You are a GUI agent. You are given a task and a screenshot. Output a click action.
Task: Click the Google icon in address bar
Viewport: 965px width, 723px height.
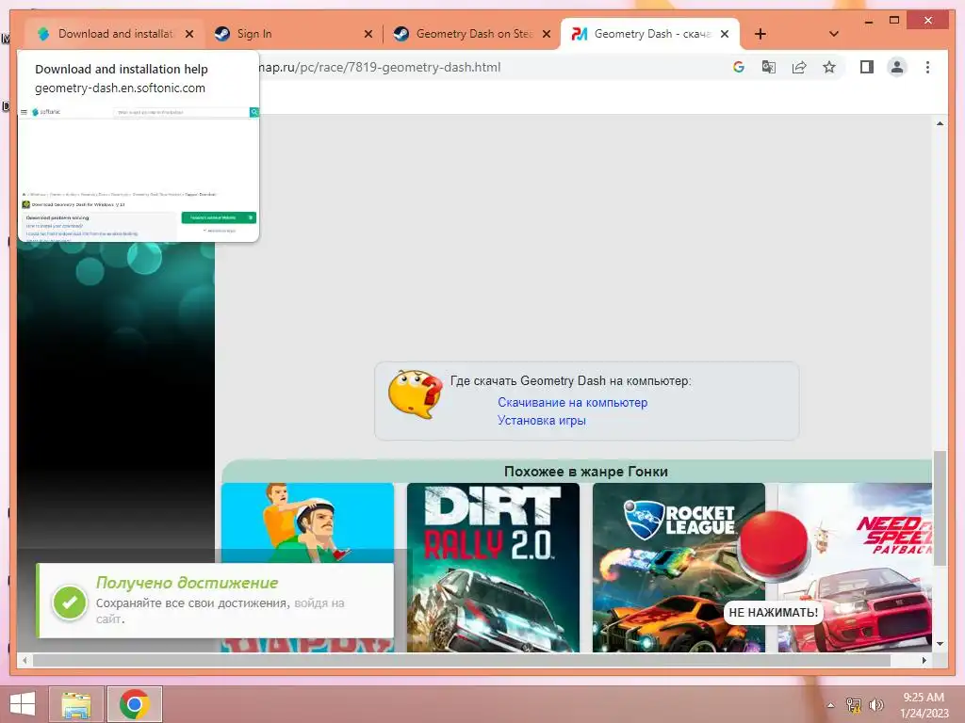point(739,67)
